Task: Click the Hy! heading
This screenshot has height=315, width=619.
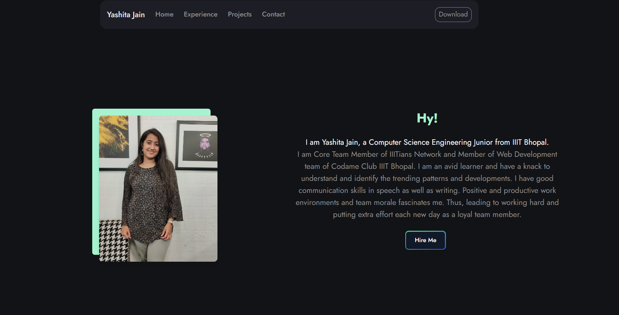Action: click(x=427, y=118)
